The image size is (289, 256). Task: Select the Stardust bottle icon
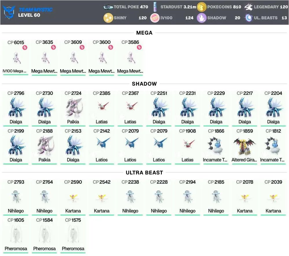[155, 7]
